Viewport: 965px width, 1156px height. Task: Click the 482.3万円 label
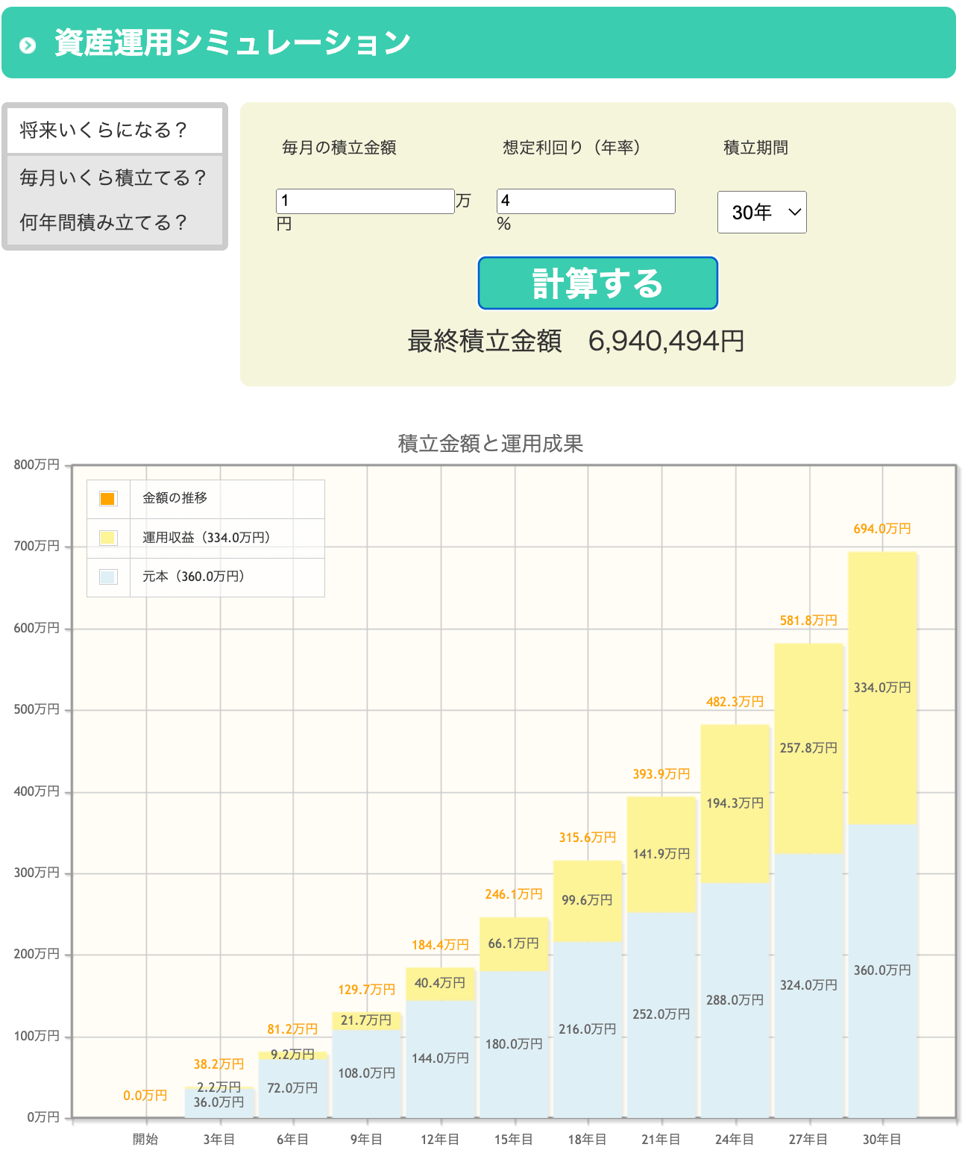click(x=735, y=702)
